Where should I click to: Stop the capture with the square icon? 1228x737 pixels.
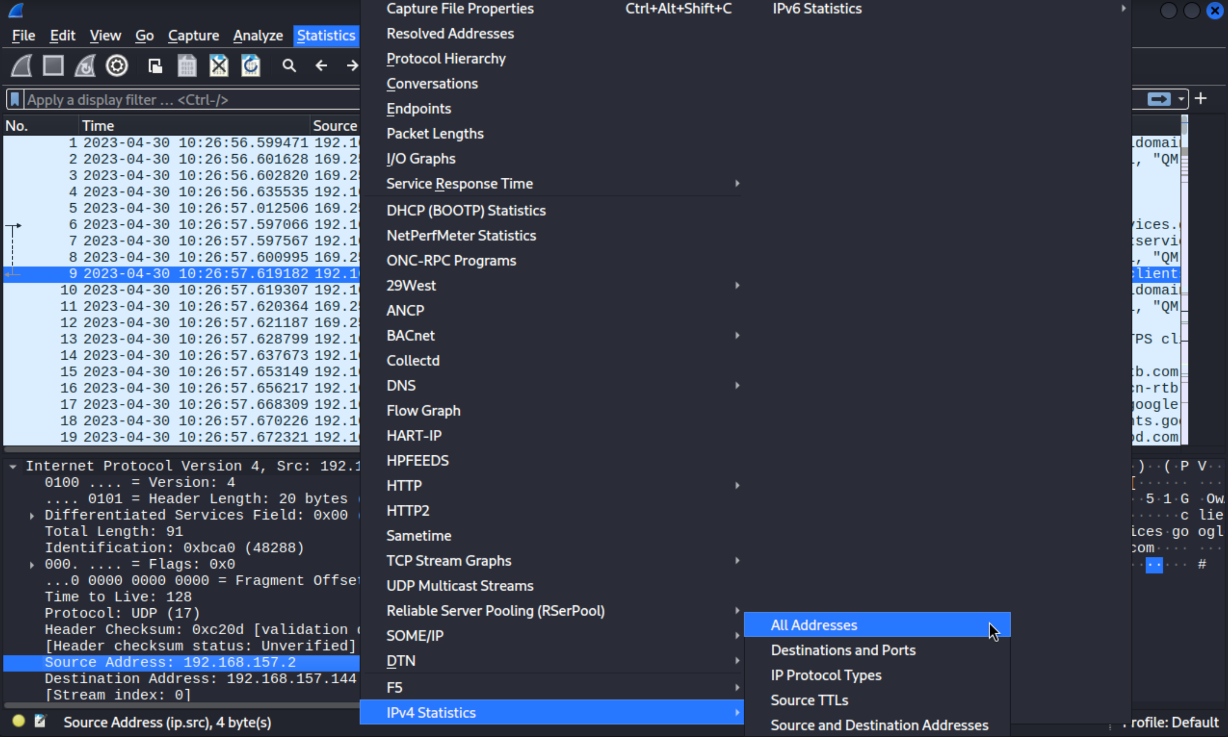pos(53,65)
